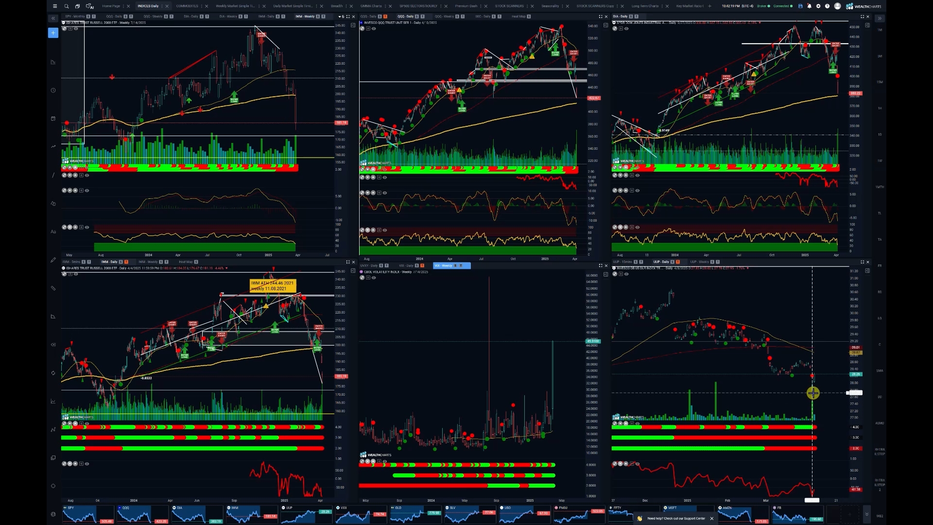Image resolution: width=933 pixels, height=525 pixels.
Task: Switch to the STOCK SCANNERS tab
Action: [x=509, y=6]
